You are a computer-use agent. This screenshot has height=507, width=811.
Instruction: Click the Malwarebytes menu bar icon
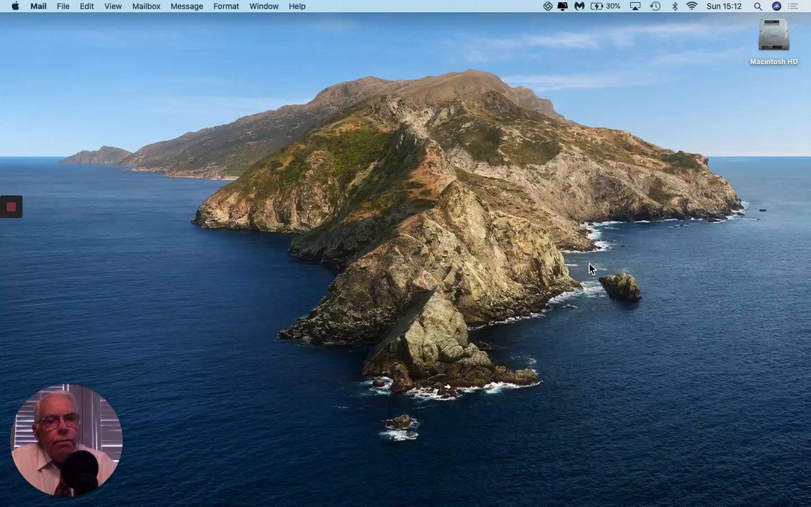click(x=579, y=6)
